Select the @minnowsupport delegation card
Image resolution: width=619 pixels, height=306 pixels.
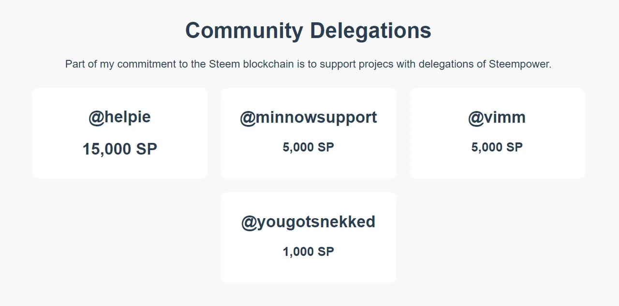[x=309, y=133]
